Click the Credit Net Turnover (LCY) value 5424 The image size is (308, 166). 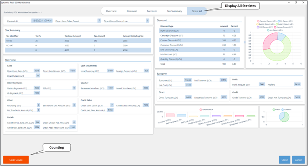(x=297, y=97)
